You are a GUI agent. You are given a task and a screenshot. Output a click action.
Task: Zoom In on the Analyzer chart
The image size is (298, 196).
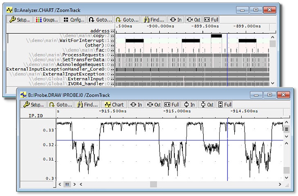tap(176, 20)
